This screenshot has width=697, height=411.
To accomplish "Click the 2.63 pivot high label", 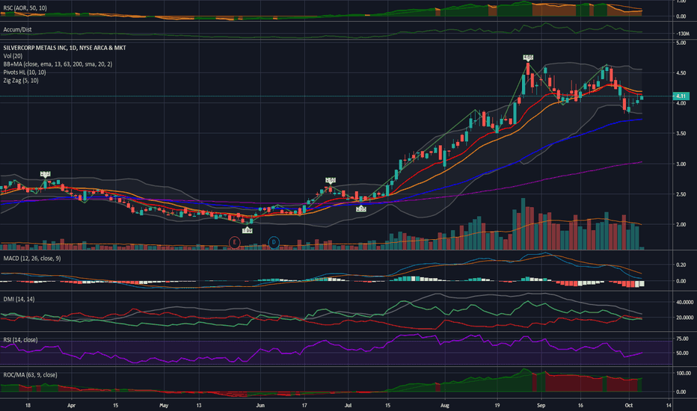I will pyautogui.click(x=331, y=180).
